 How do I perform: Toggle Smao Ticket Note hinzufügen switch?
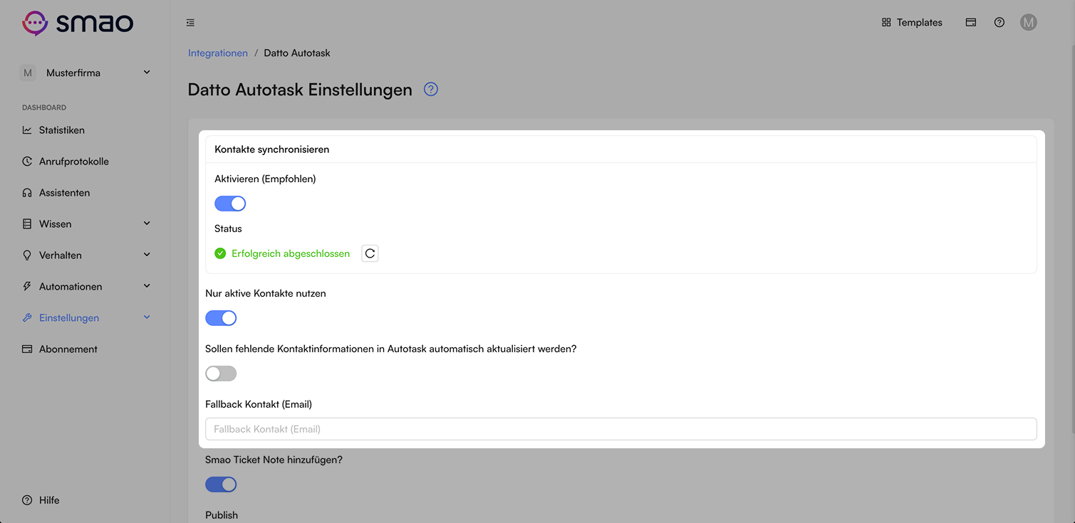221,485
